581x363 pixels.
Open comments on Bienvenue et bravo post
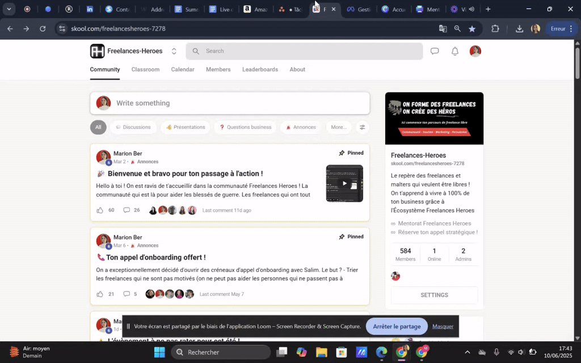pos(127,210)
